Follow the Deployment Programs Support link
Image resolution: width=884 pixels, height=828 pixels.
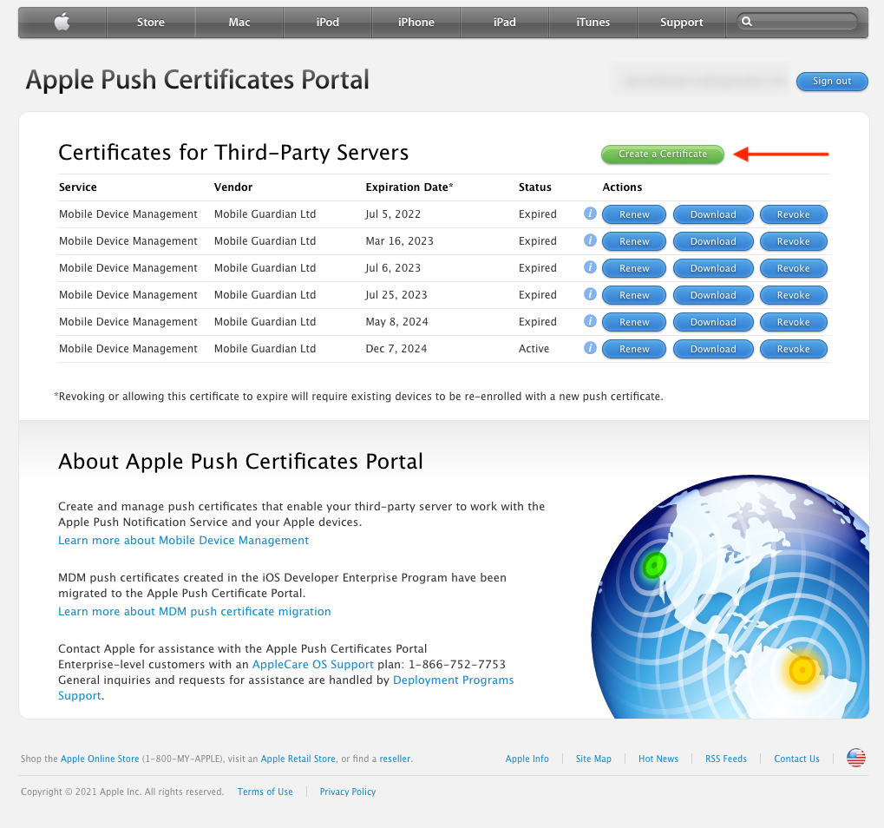point(453,680)
